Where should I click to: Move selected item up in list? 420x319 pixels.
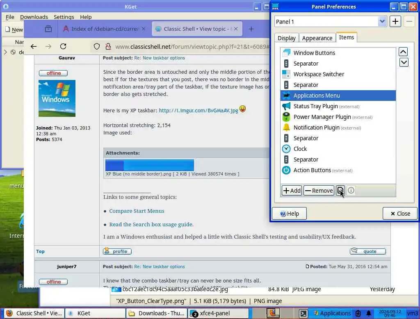click(x=404, y=52)
